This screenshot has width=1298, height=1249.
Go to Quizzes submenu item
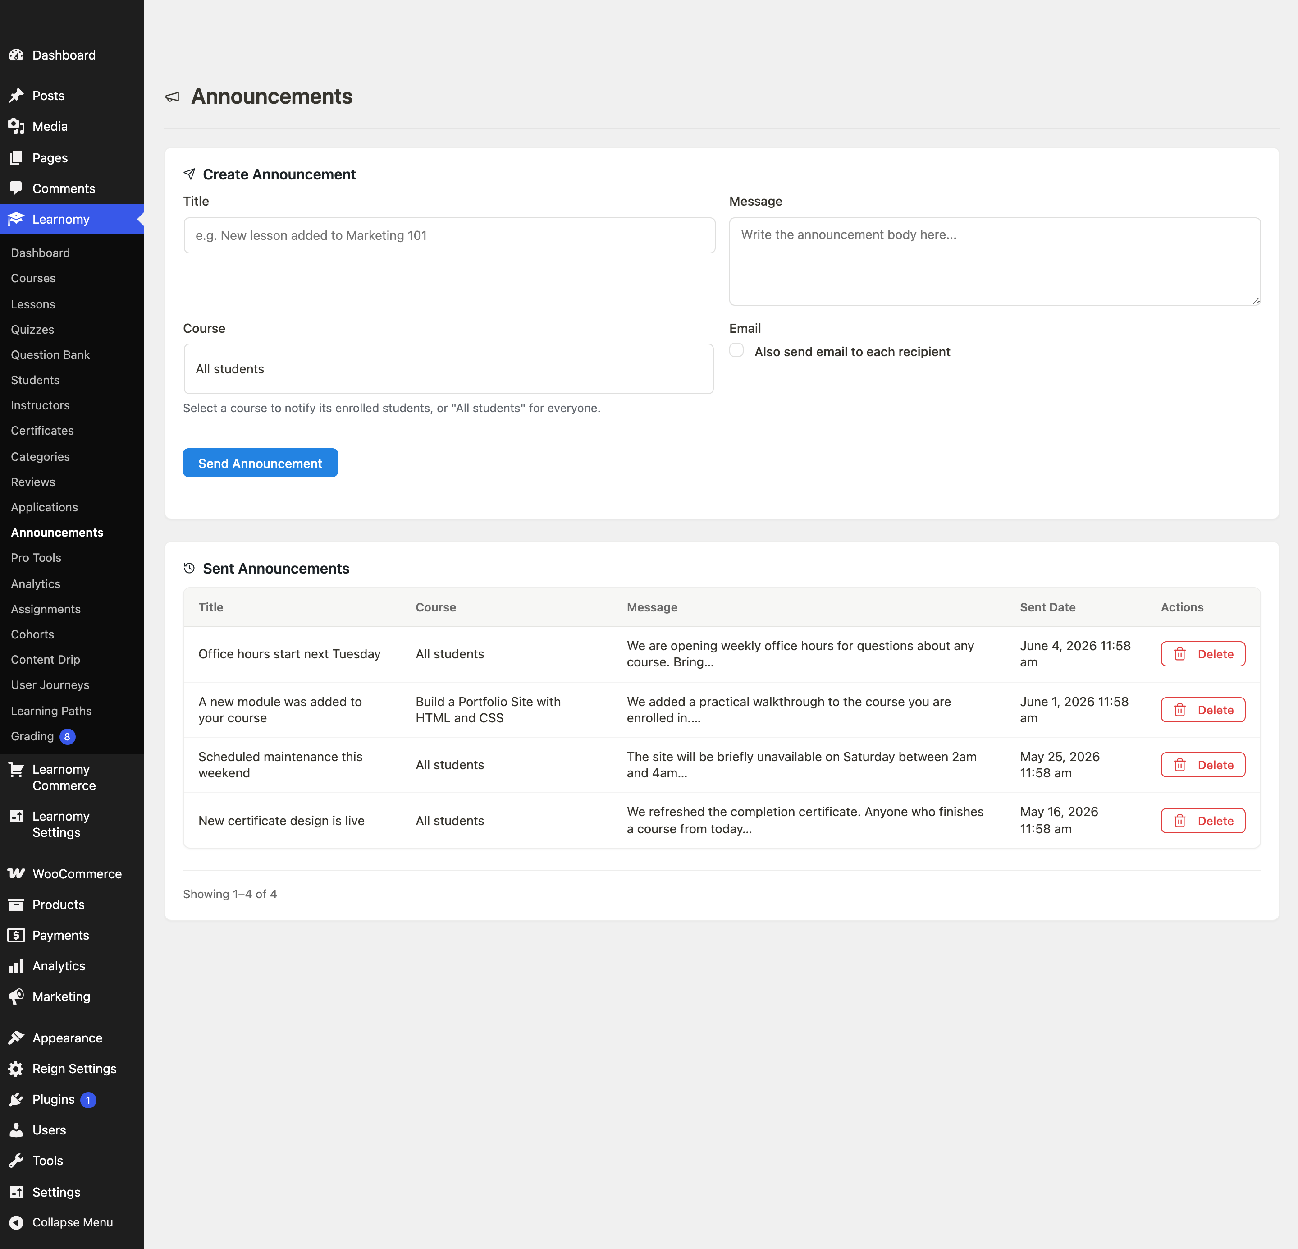click(x=32, y=329)
